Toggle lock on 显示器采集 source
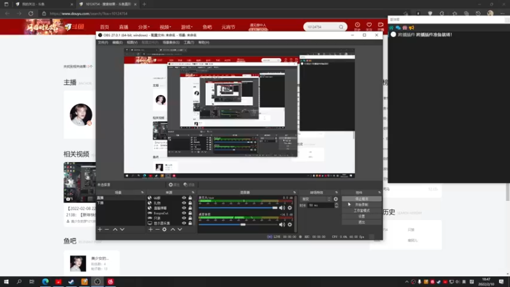Image resolution: width=510 pixels, height=287 pixels. click(x=190, y=223)
